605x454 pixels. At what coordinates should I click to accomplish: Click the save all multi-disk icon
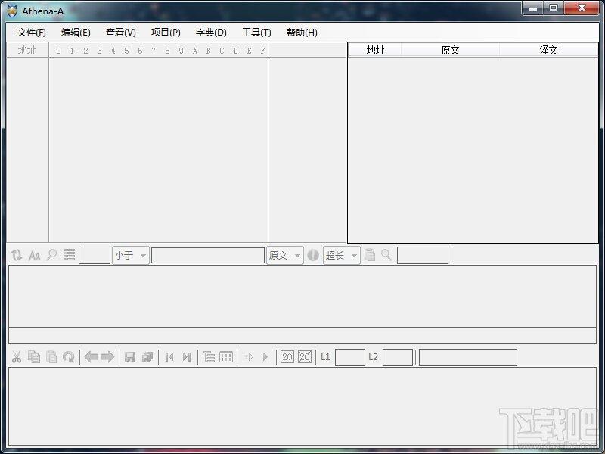coord(147,357)
